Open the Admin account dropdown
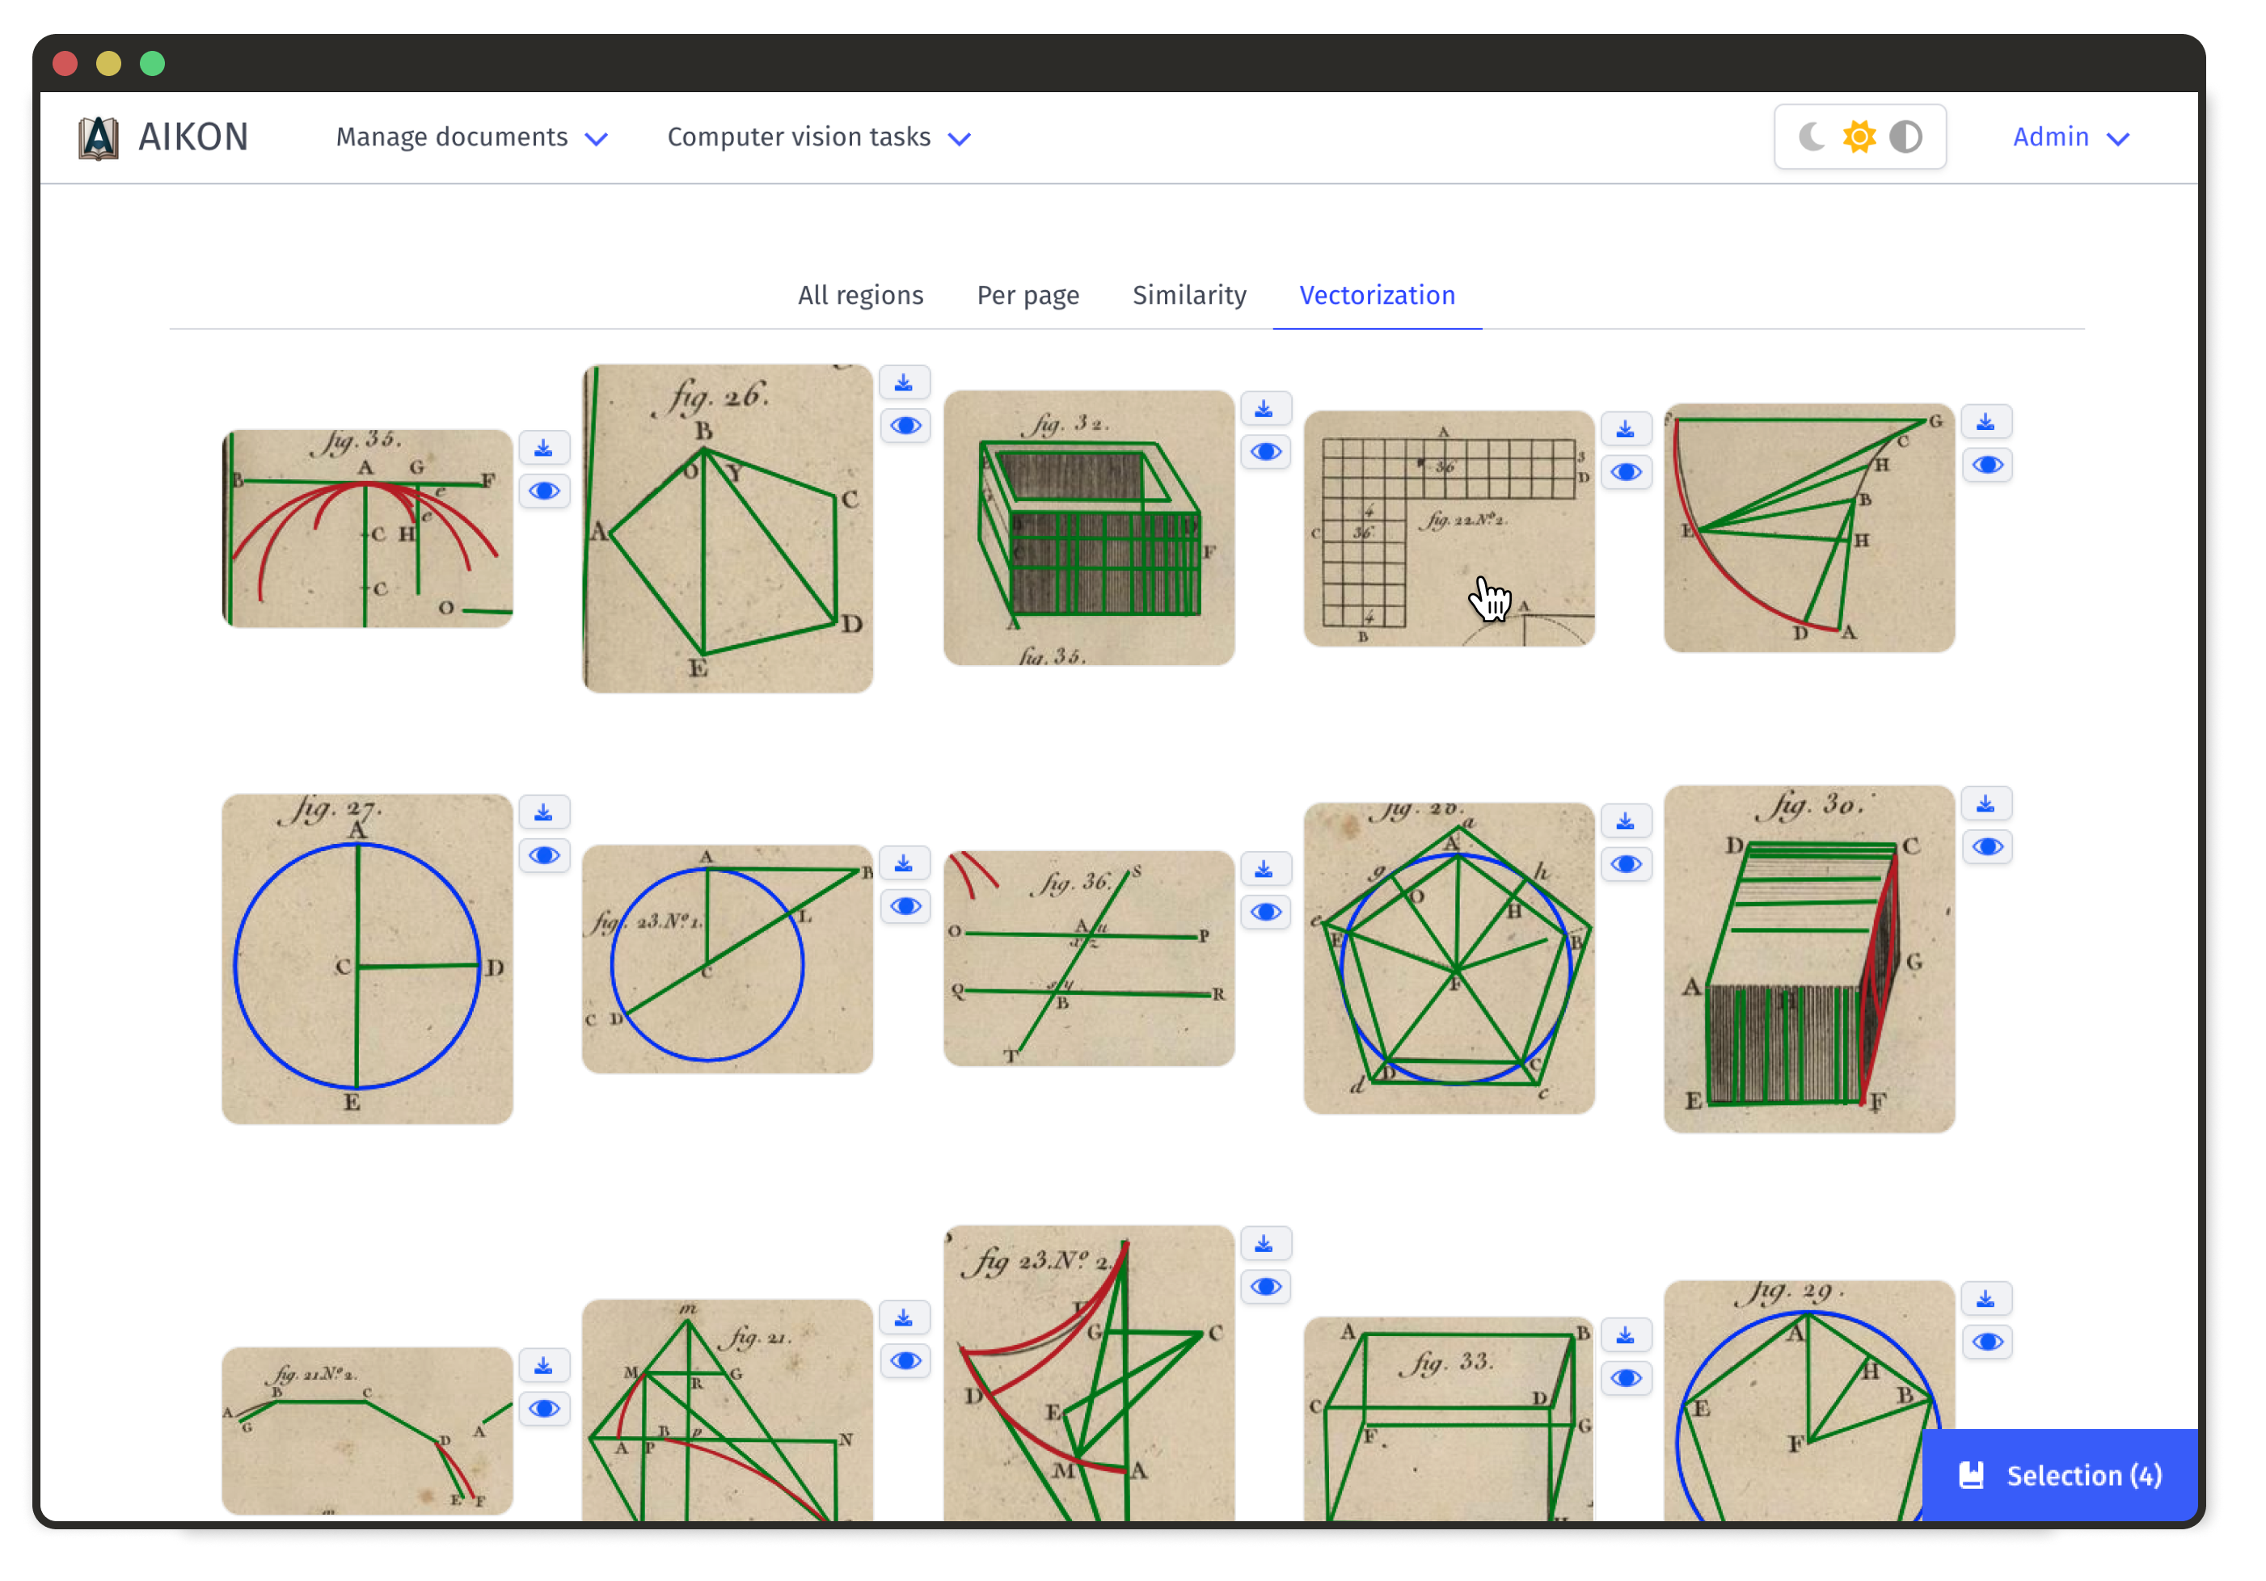Image resolution: width=2266 pixels, height=1581 pixels. (2070, 137)
